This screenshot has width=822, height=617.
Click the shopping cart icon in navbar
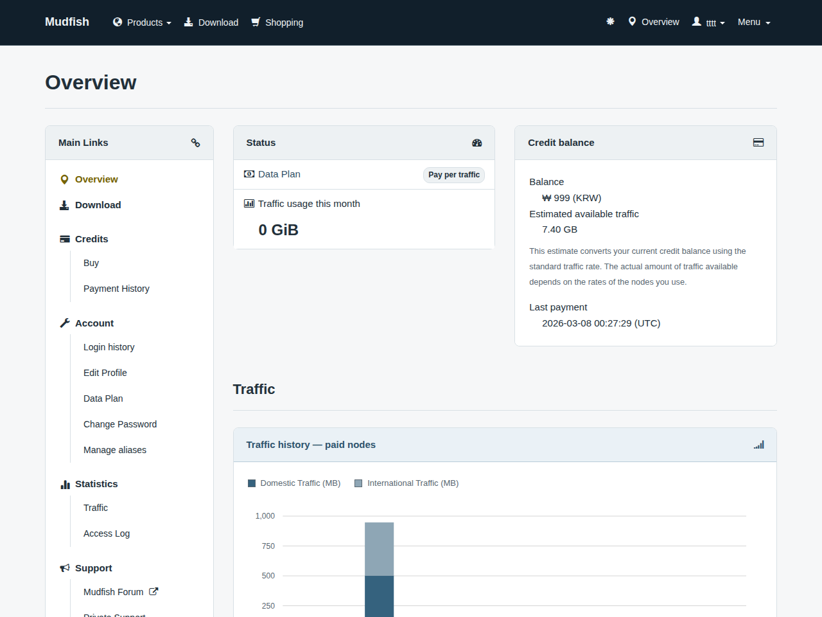pos(256,22)
